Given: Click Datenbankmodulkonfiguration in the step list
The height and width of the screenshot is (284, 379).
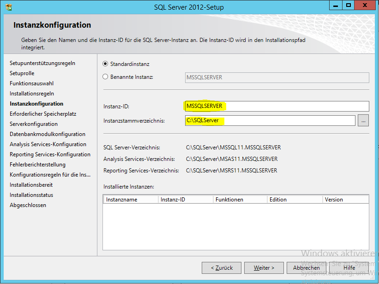Looking at the screenshot, I should 48,134.
